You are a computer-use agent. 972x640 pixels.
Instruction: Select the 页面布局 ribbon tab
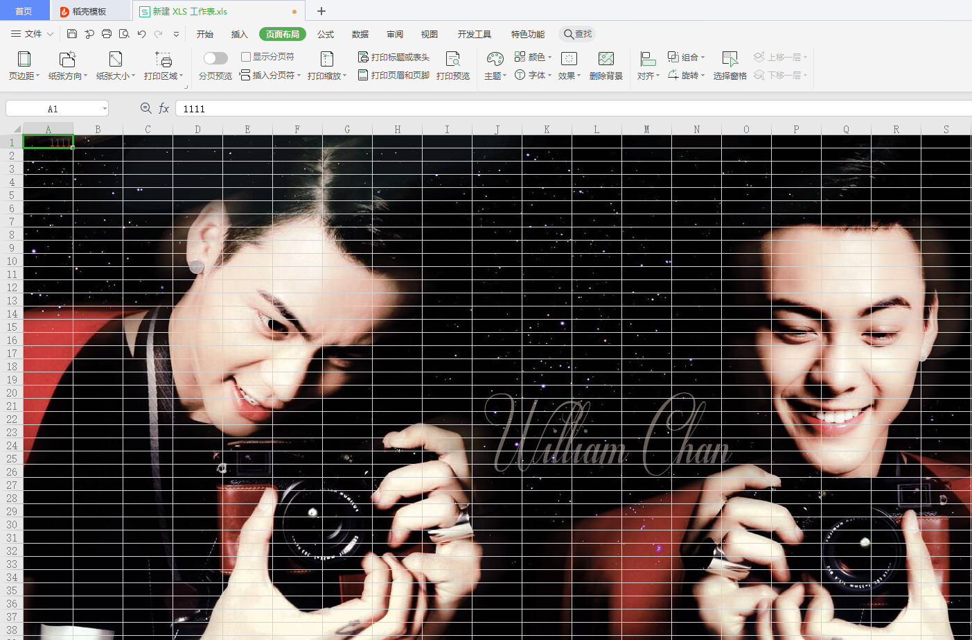click(283, 34)
